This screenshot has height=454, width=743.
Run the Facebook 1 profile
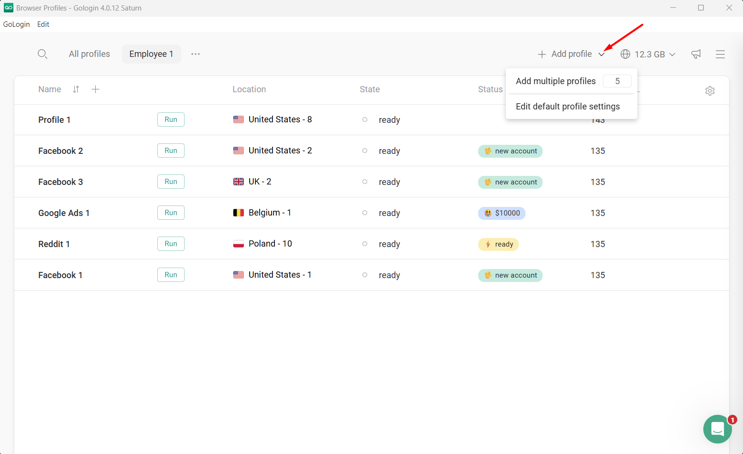171,275
